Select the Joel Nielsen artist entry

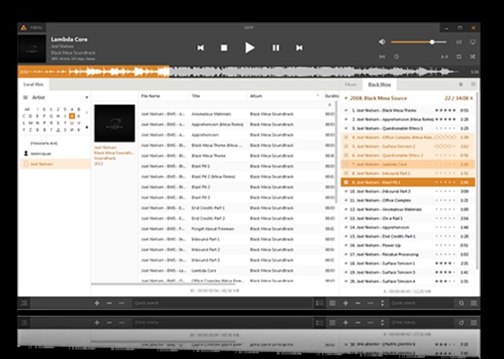(x=55, y=164)
